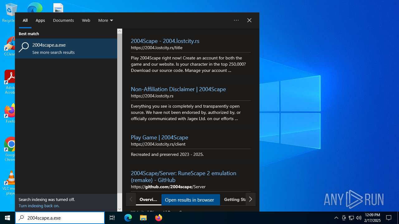
Task: Go to next preview tab arrow
Action: click(250, 199)
